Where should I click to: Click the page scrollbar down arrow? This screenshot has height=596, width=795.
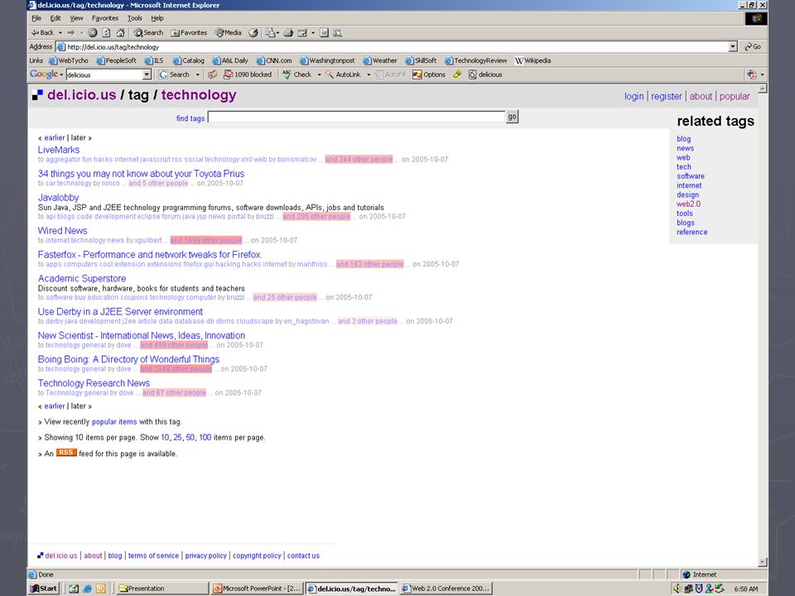coord(762,561)
